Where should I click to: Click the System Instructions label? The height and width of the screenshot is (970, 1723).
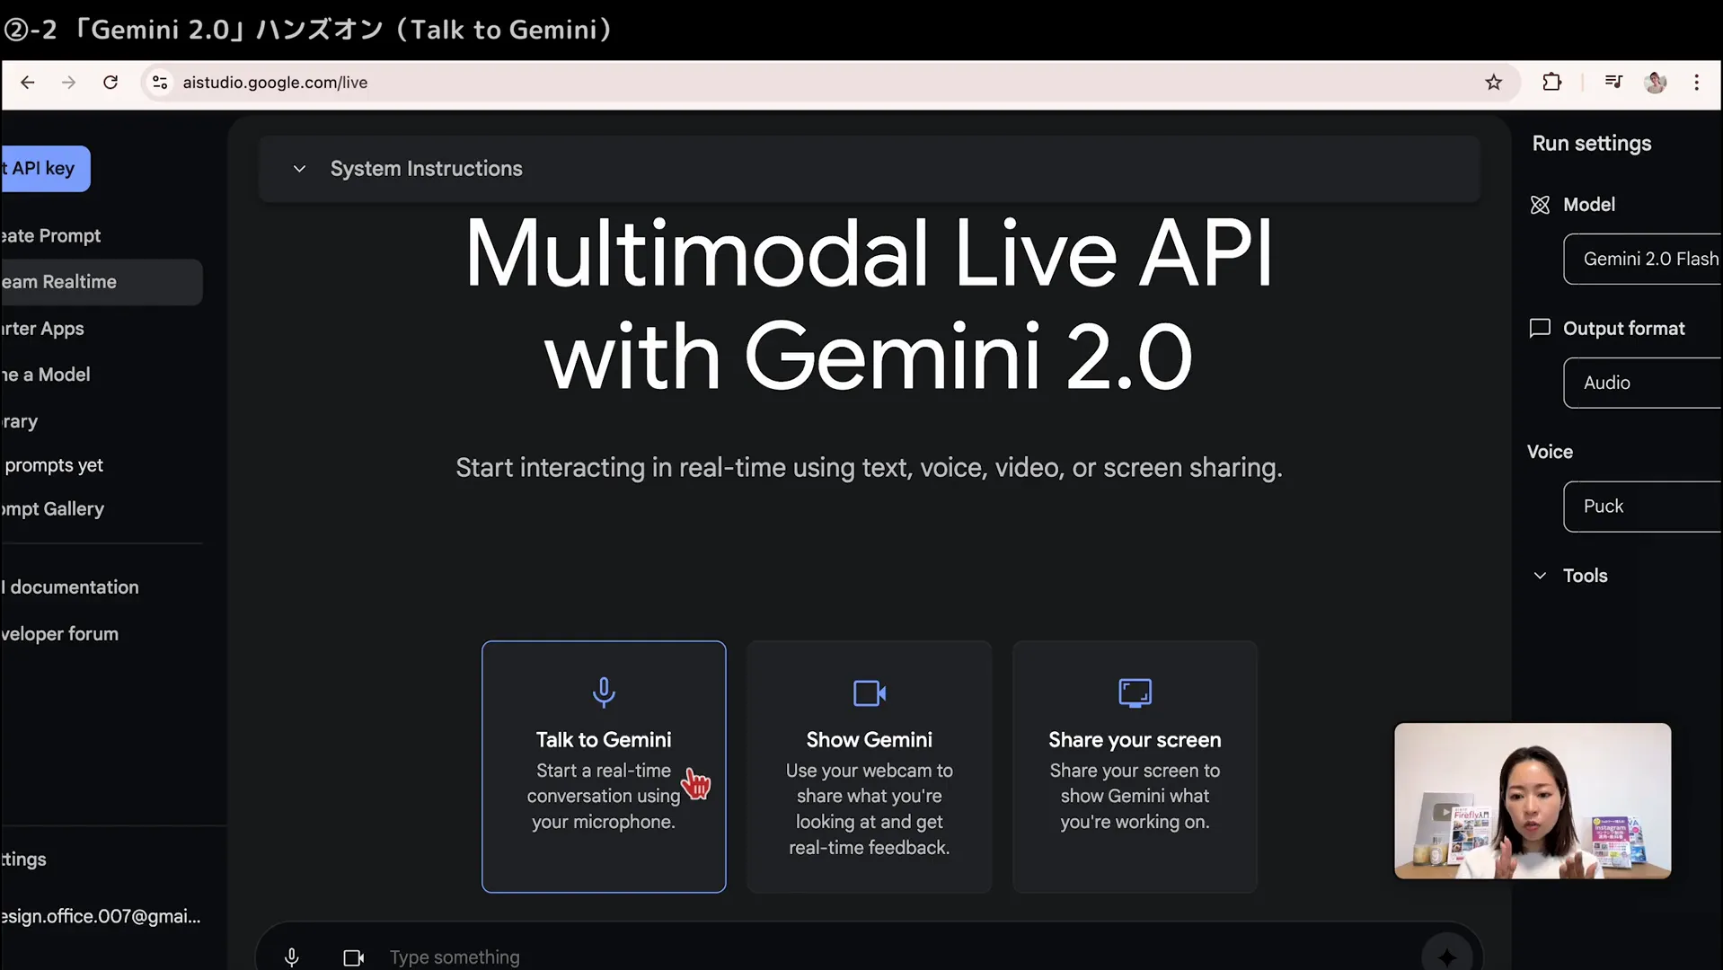click(426, 169)
